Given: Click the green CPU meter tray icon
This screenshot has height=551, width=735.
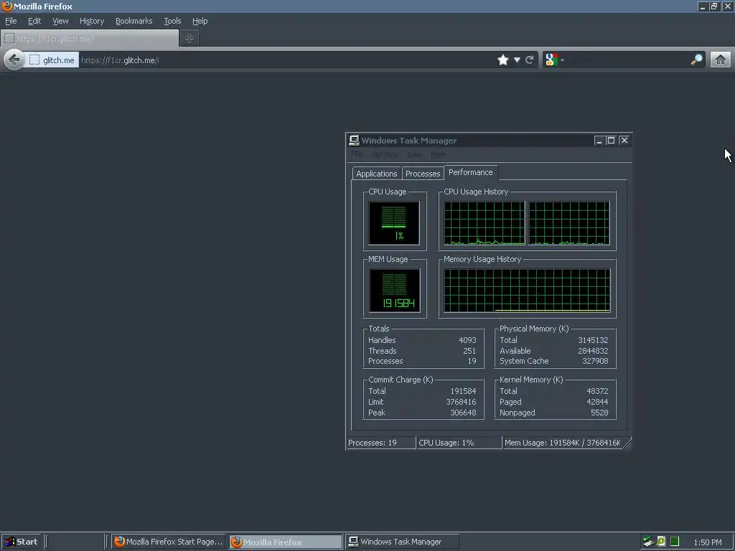Looking at the screenshot, I should [x=675, y=542].
